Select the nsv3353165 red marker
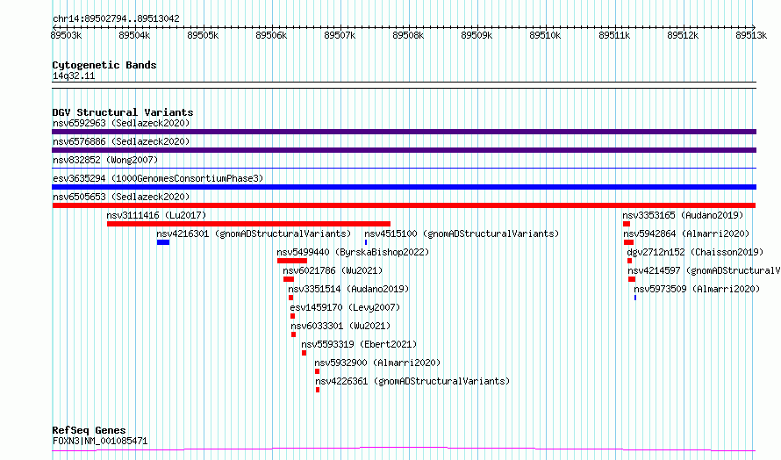Viewport: 781px width, 460px height. pyautogui.click(x=627, y=224)
